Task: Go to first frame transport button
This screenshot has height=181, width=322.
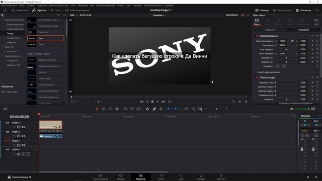Action: point(142,102)
